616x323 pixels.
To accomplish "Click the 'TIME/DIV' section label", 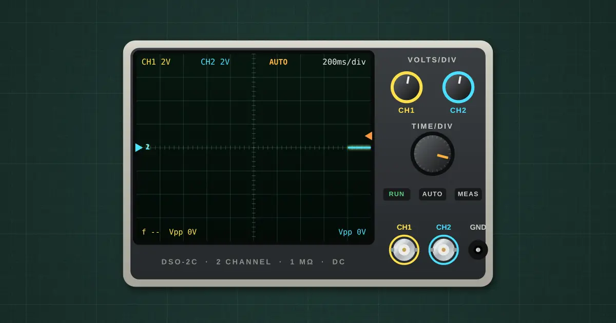I will 432,126.
